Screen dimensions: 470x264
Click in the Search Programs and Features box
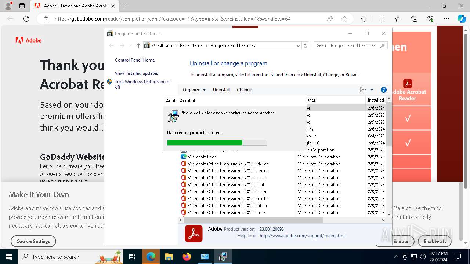point(346,45)
